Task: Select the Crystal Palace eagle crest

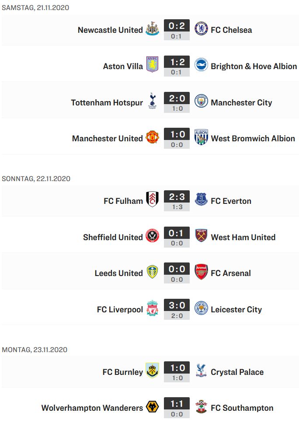Action: point(201,370)
